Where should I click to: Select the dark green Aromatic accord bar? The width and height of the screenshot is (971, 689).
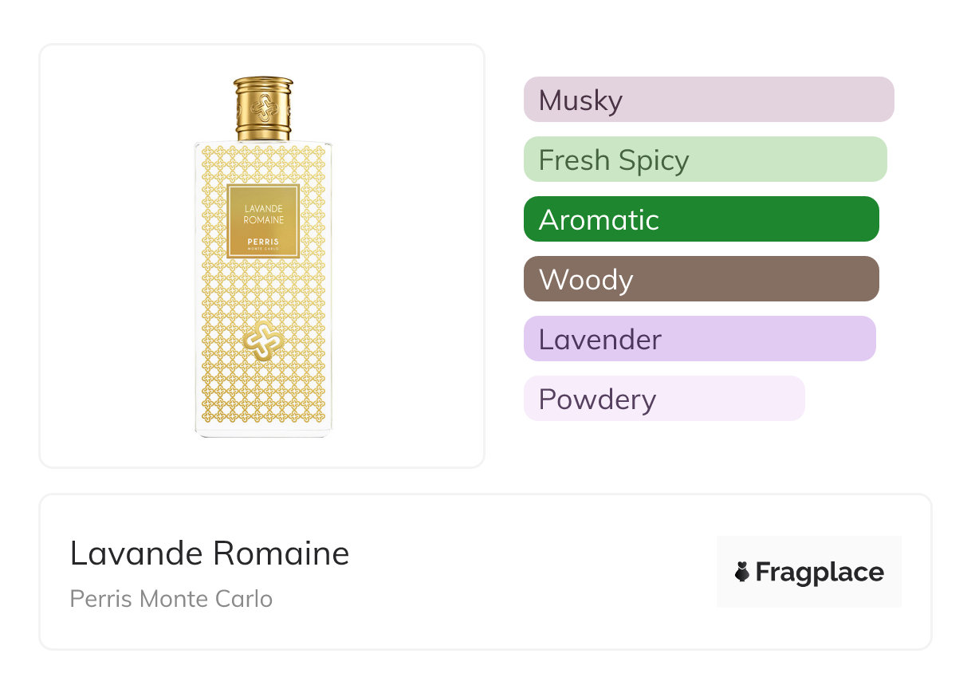coord(701,219)
